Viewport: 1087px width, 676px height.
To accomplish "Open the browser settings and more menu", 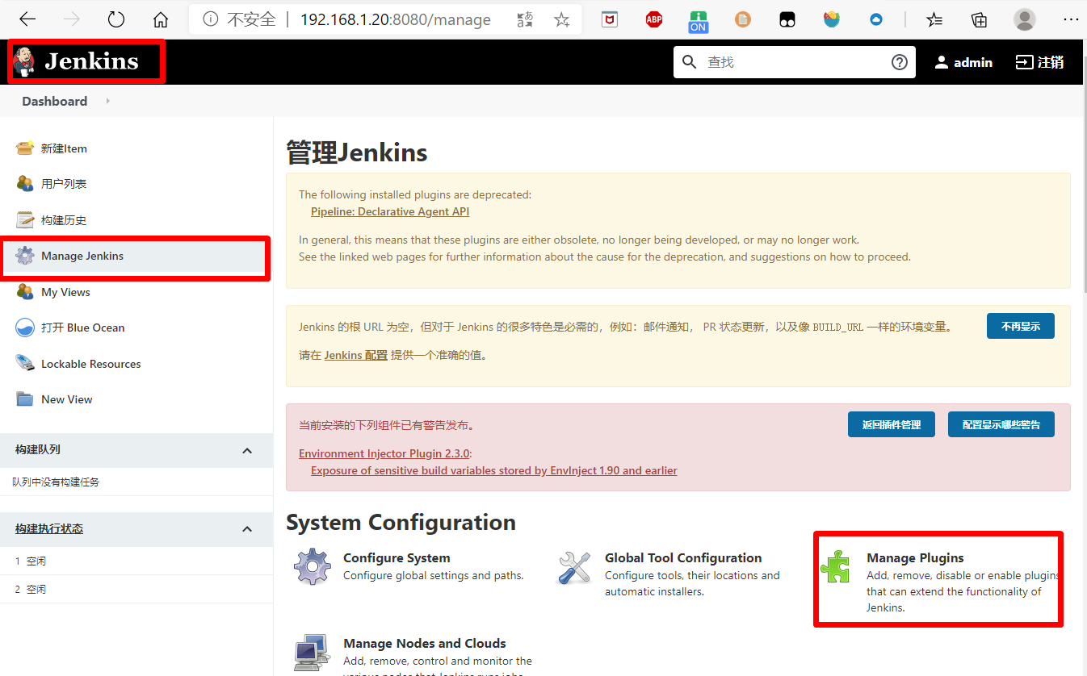I will click(1071, 19).
